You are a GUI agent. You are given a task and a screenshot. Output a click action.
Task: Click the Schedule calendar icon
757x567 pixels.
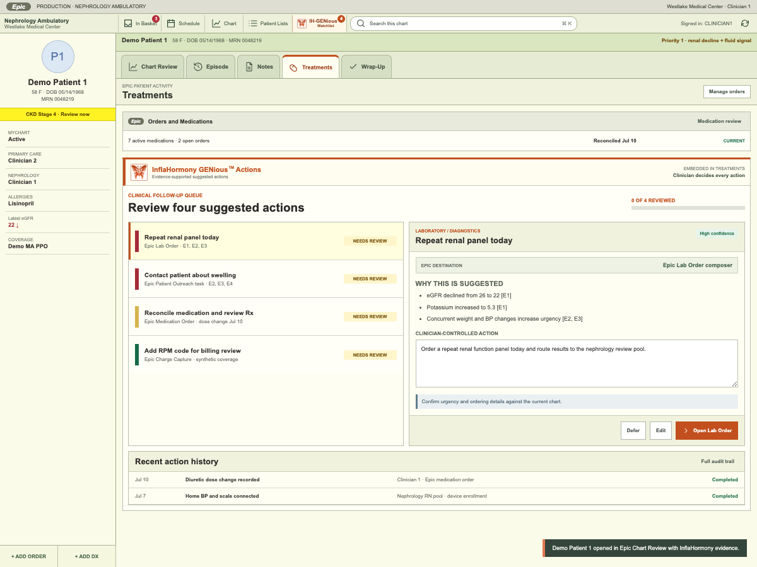[171, 23]
